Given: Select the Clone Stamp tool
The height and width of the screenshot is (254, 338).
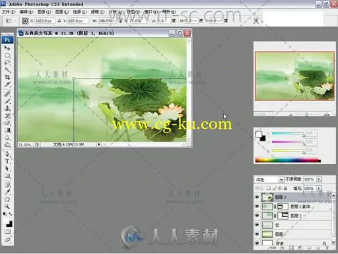Looking at the screenshot, I should point(7,108).
